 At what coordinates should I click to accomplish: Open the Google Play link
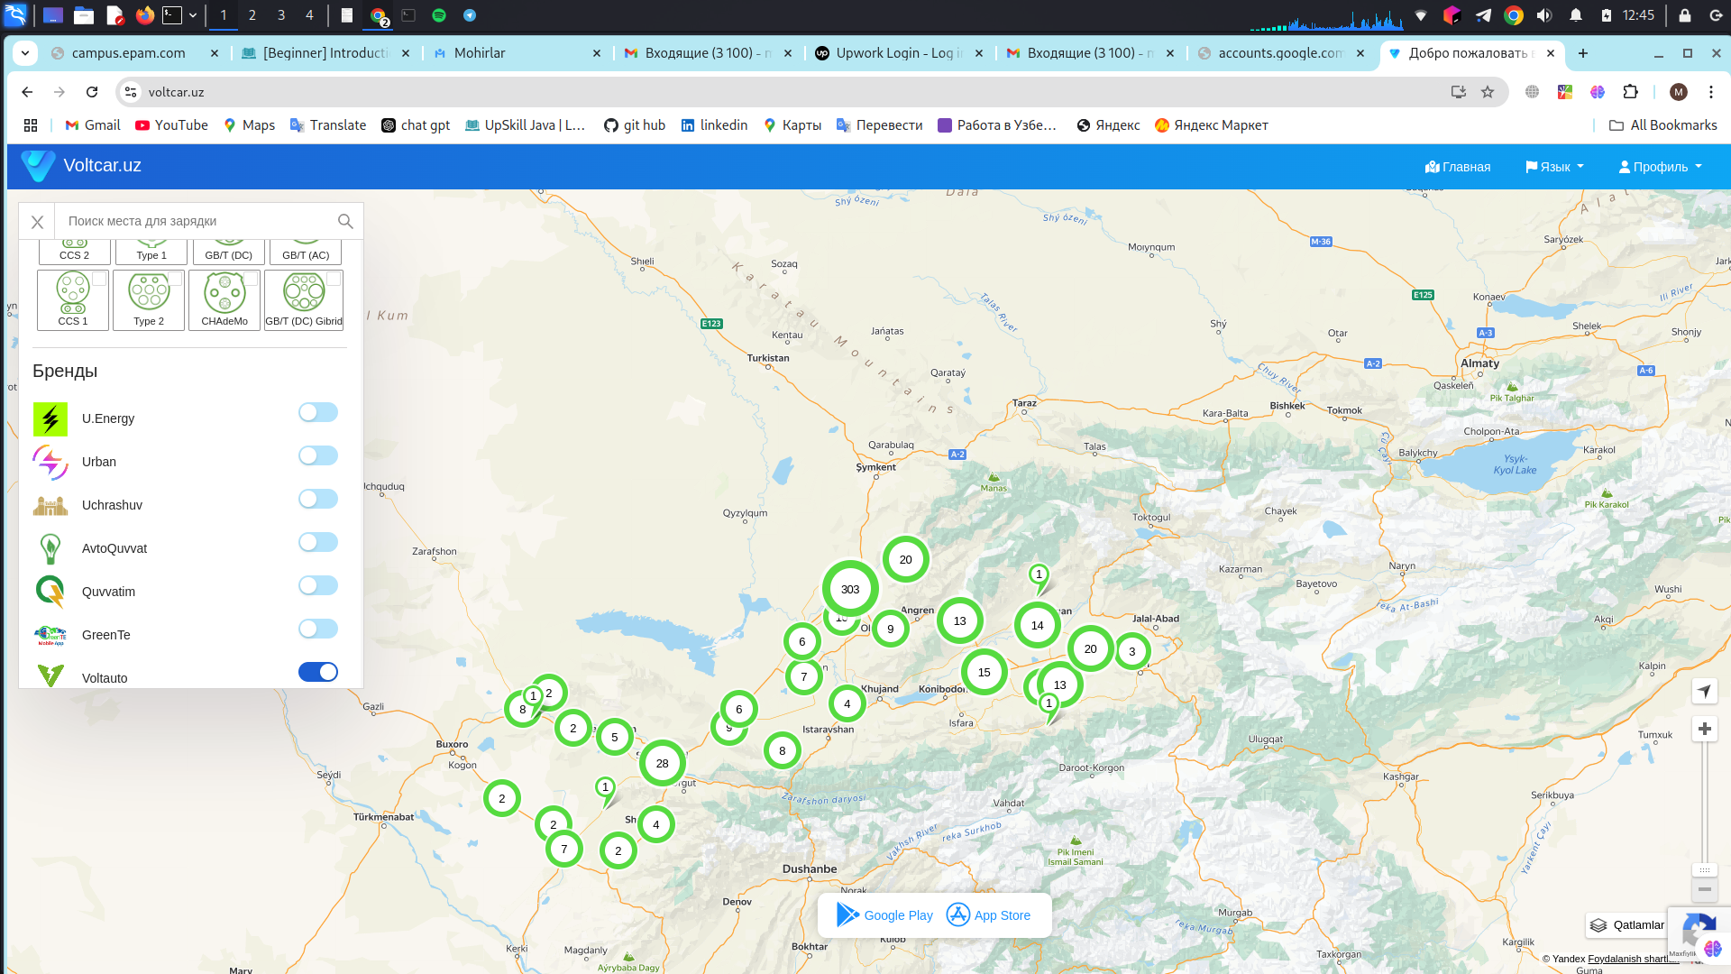tap(885, 915)
